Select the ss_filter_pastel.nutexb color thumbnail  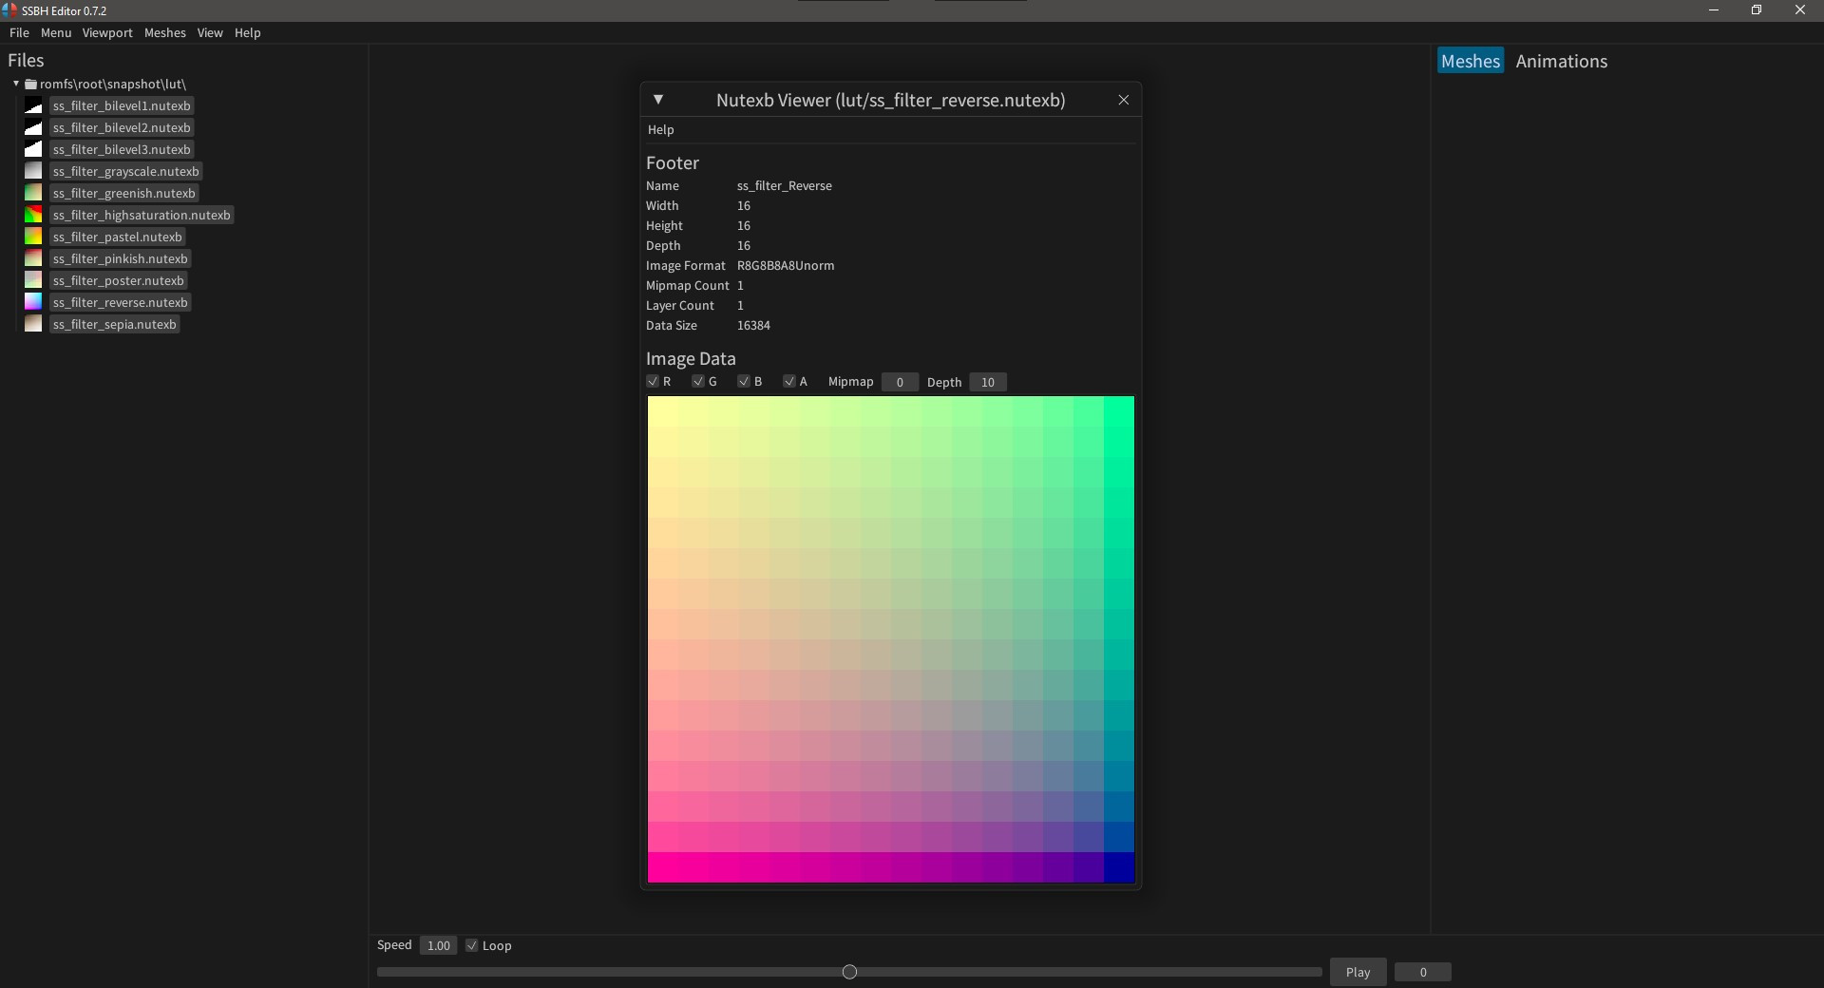click(x=33, y=236)
